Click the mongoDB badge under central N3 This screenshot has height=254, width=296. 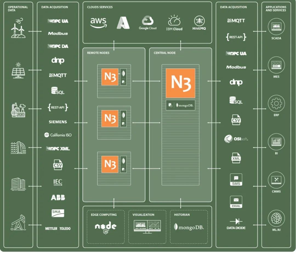point(180,105)
